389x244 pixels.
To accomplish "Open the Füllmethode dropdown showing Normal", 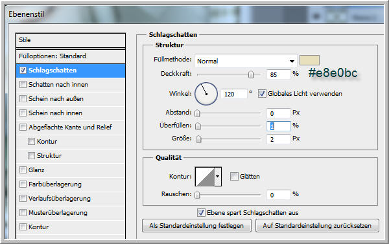I will [246, 61].
